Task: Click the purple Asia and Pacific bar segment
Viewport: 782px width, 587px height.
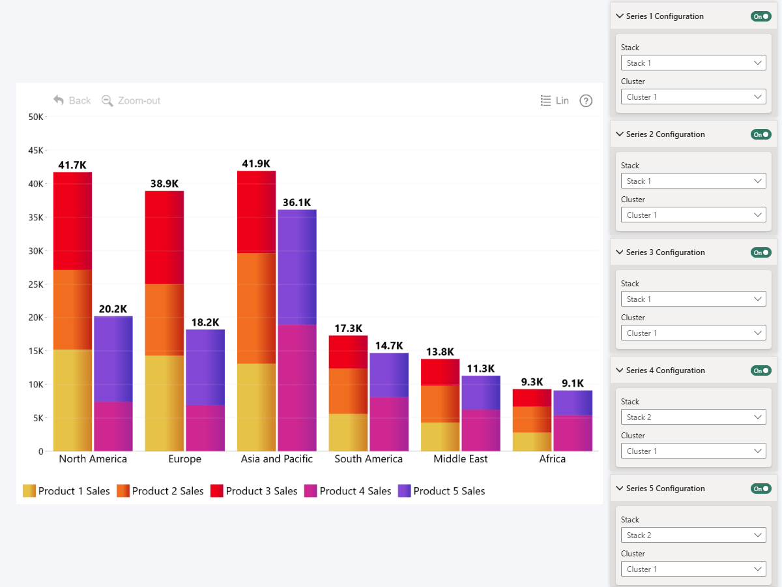Action: coord(297,266)
